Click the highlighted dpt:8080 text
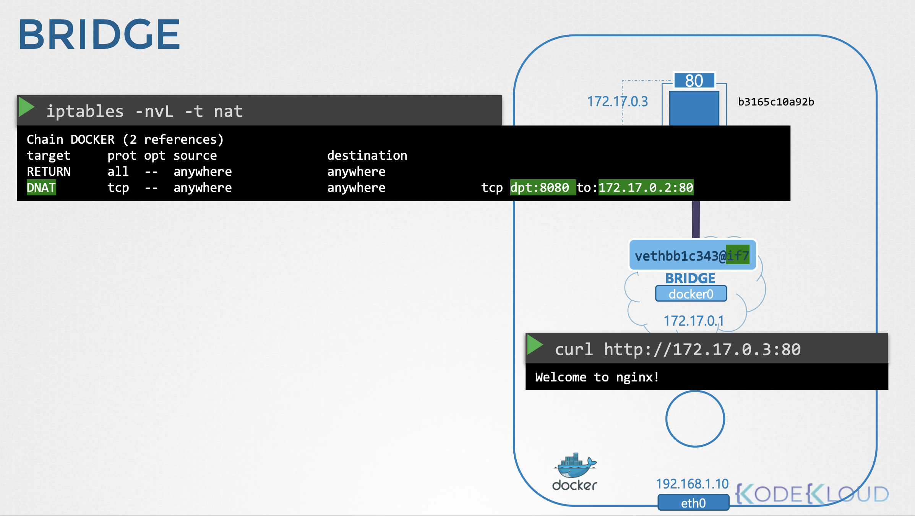Image resolution: width=915 pixels, height=516 pixels. click(x=543, y=188)
